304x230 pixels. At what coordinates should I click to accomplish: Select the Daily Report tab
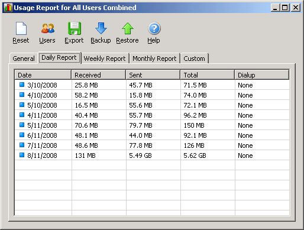pyautogui.click(x=59, y=57)
